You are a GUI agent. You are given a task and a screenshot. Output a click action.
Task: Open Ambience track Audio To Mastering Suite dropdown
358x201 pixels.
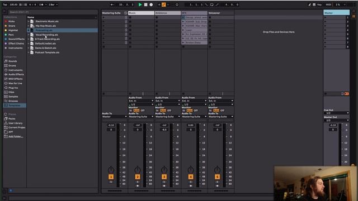(x=168, y=117)
